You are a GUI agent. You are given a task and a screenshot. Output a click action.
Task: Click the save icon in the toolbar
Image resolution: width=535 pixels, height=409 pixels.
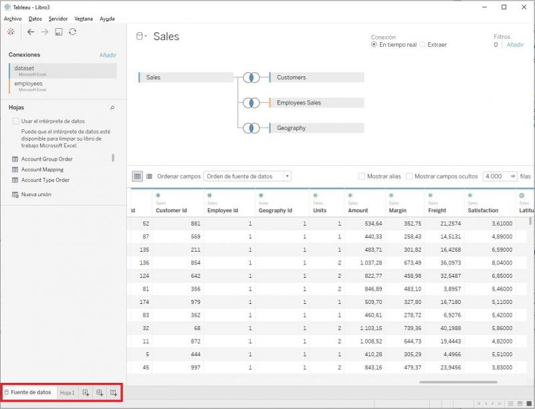pyautogui.click(x=59, y=31)
